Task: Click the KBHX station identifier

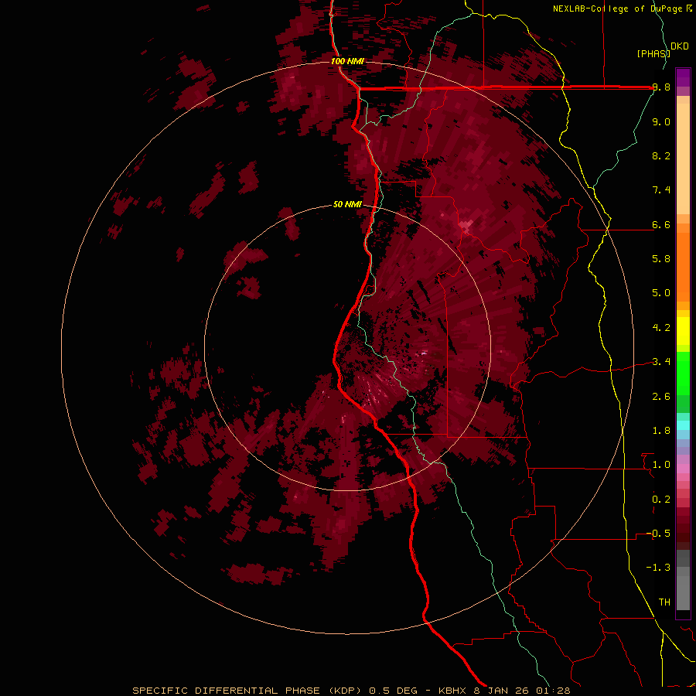Action: point(453,691)
